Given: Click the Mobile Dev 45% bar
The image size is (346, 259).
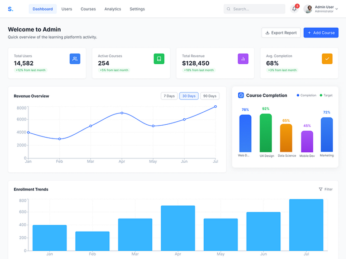Looking at the screenshot, I should click(x=307, y=142).
